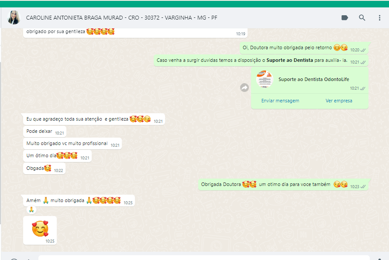Open contact info via CAROLINE ANTONIETA BRAGA MURAD title
389x260 pixels.
(x=121, y=18)
